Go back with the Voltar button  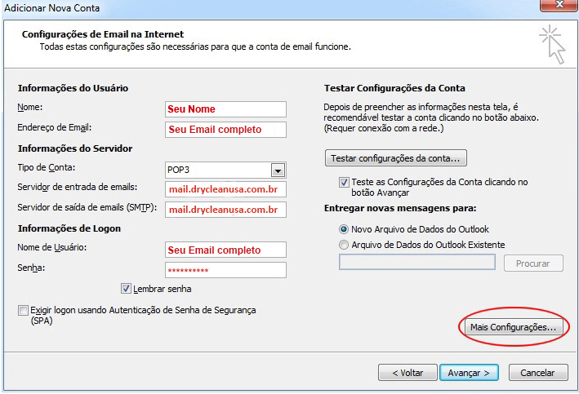tap(408, 373)
